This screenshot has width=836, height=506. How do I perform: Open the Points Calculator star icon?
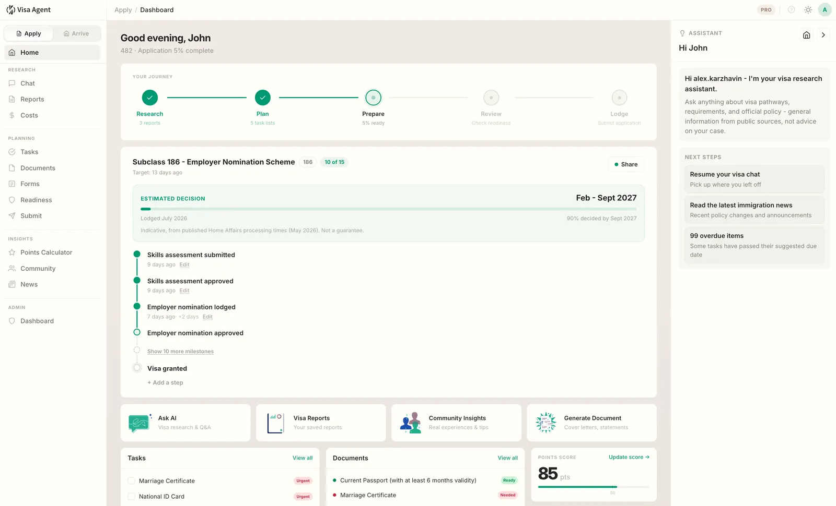tap(12, 252)
